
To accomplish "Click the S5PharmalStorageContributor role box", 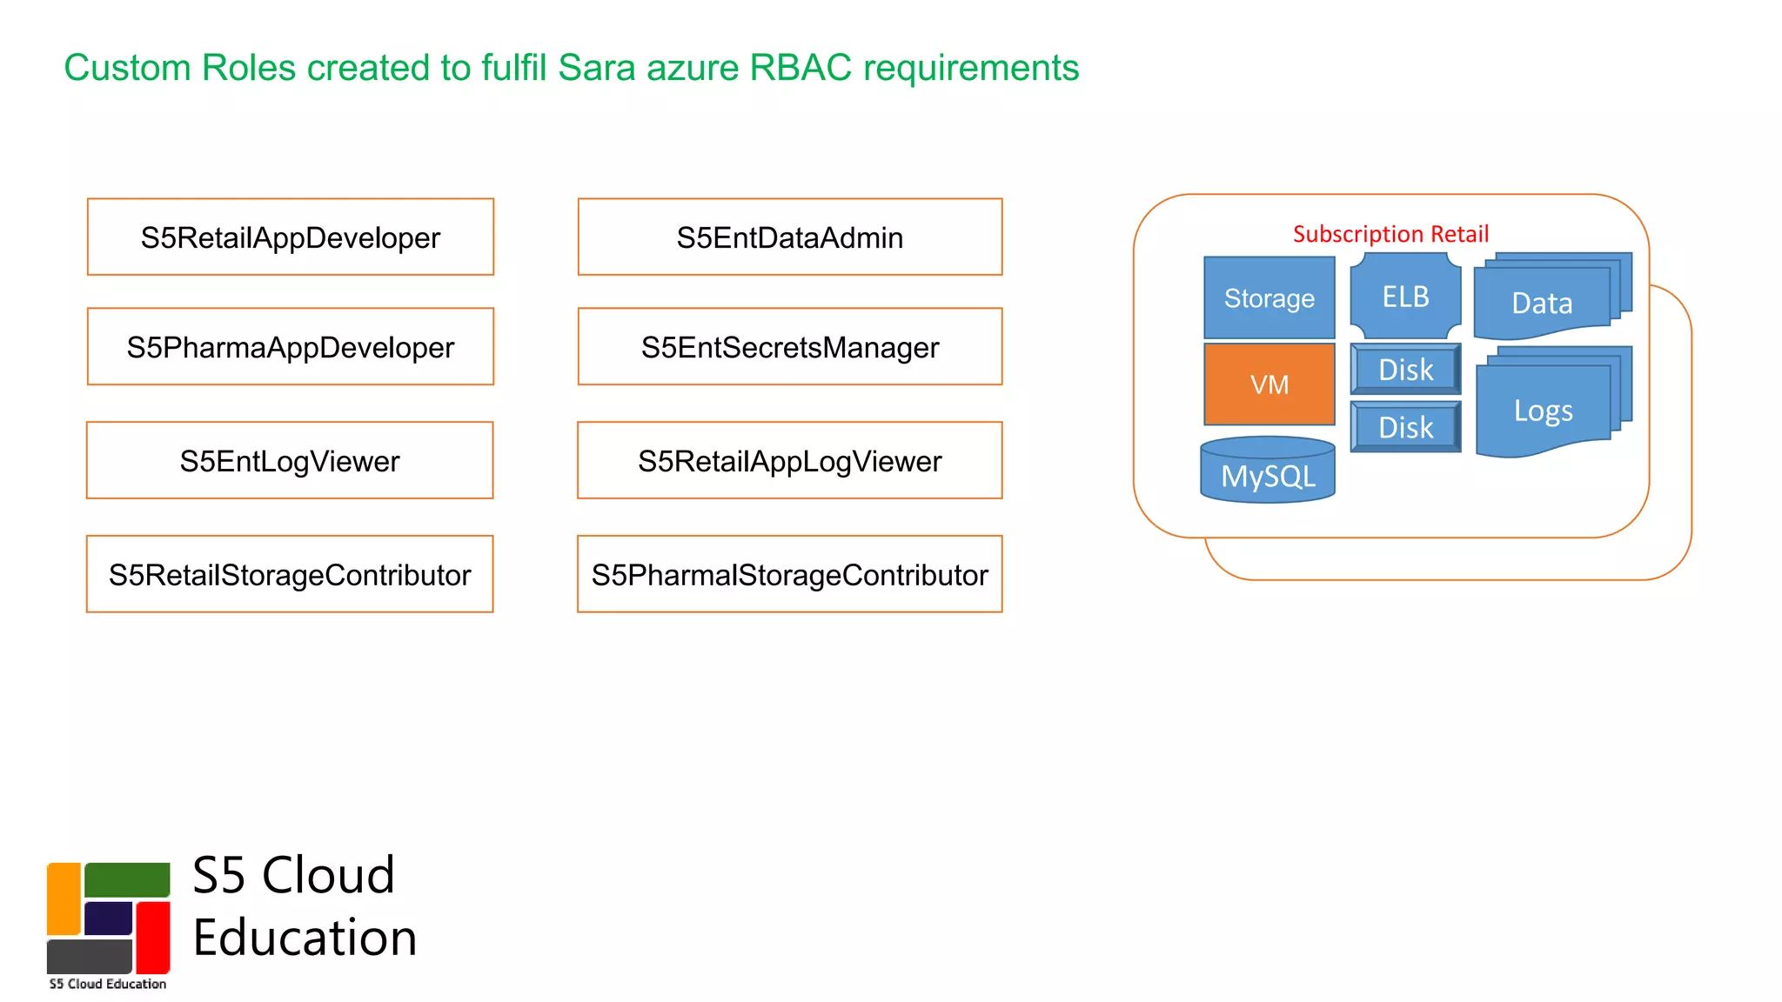I will 790,575.
